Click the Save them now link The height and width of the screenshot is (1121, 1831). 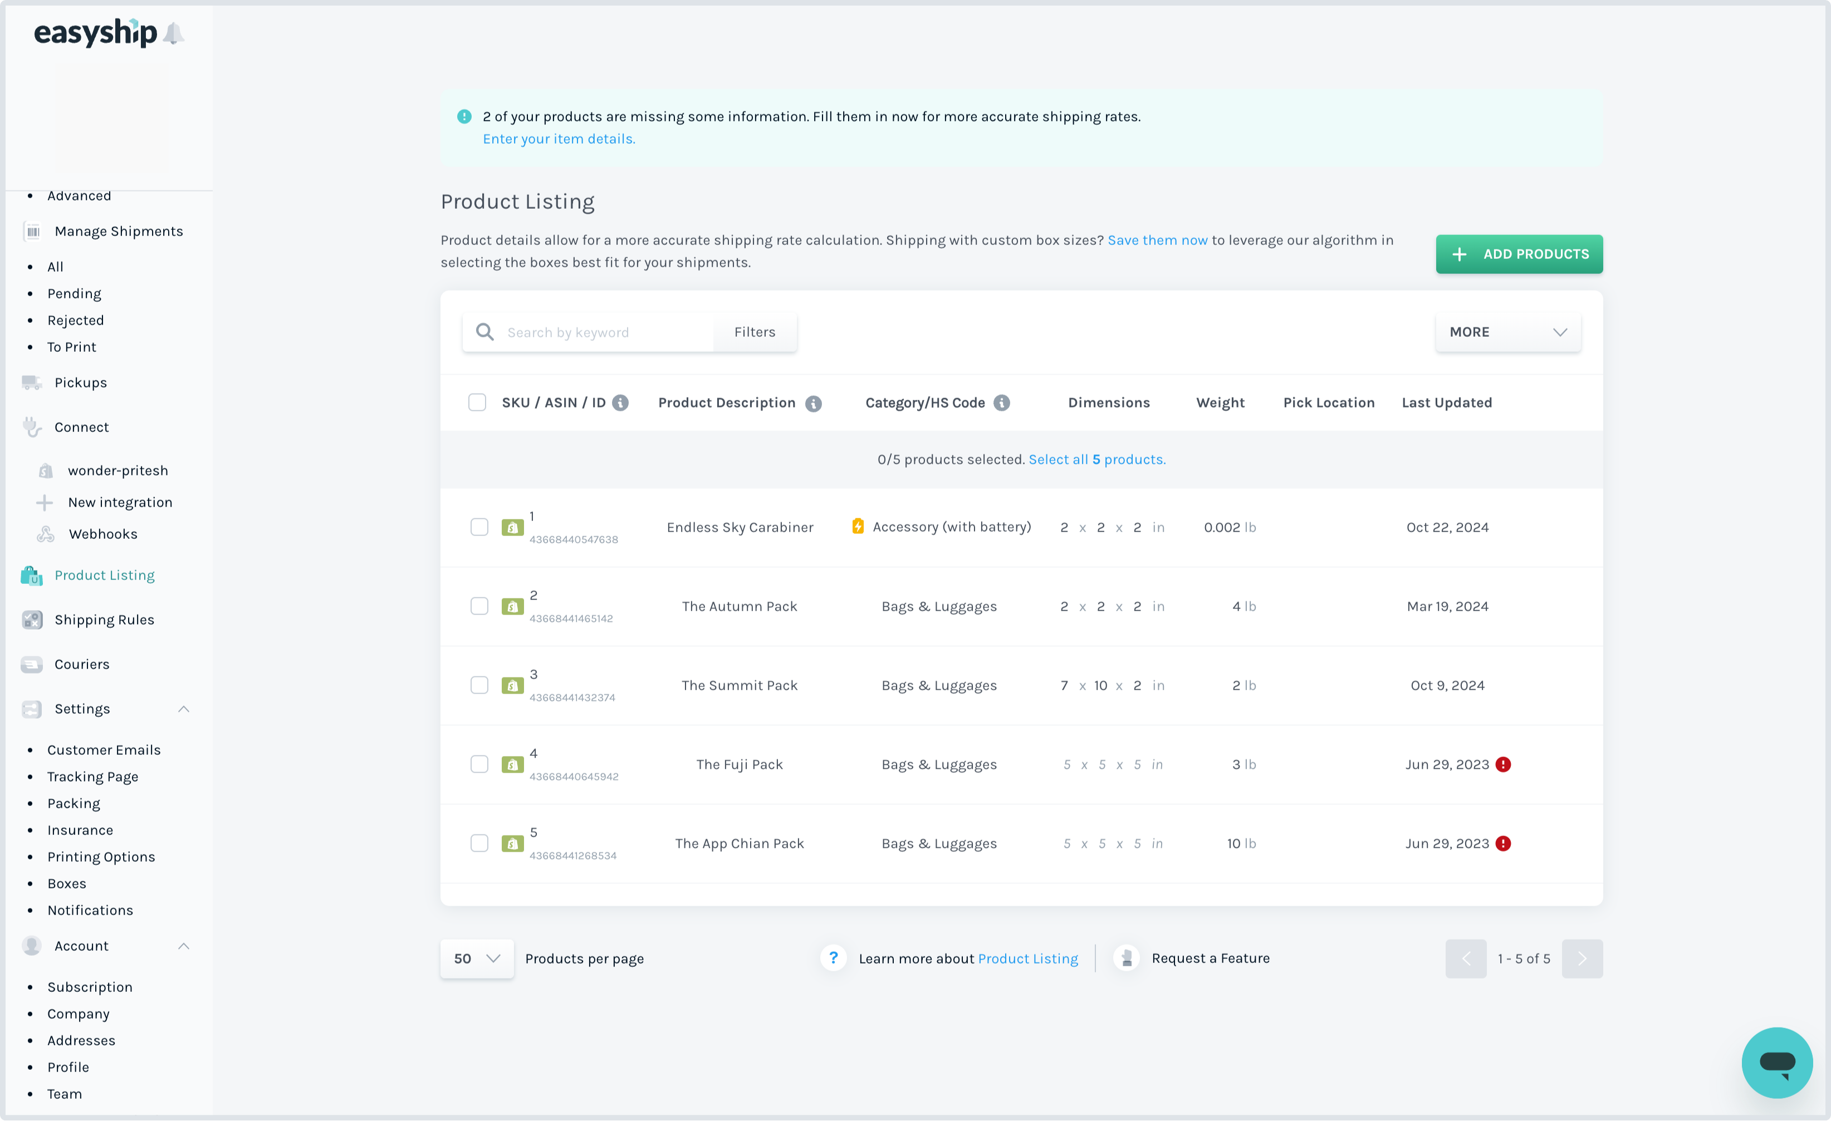coord(1157,240)
